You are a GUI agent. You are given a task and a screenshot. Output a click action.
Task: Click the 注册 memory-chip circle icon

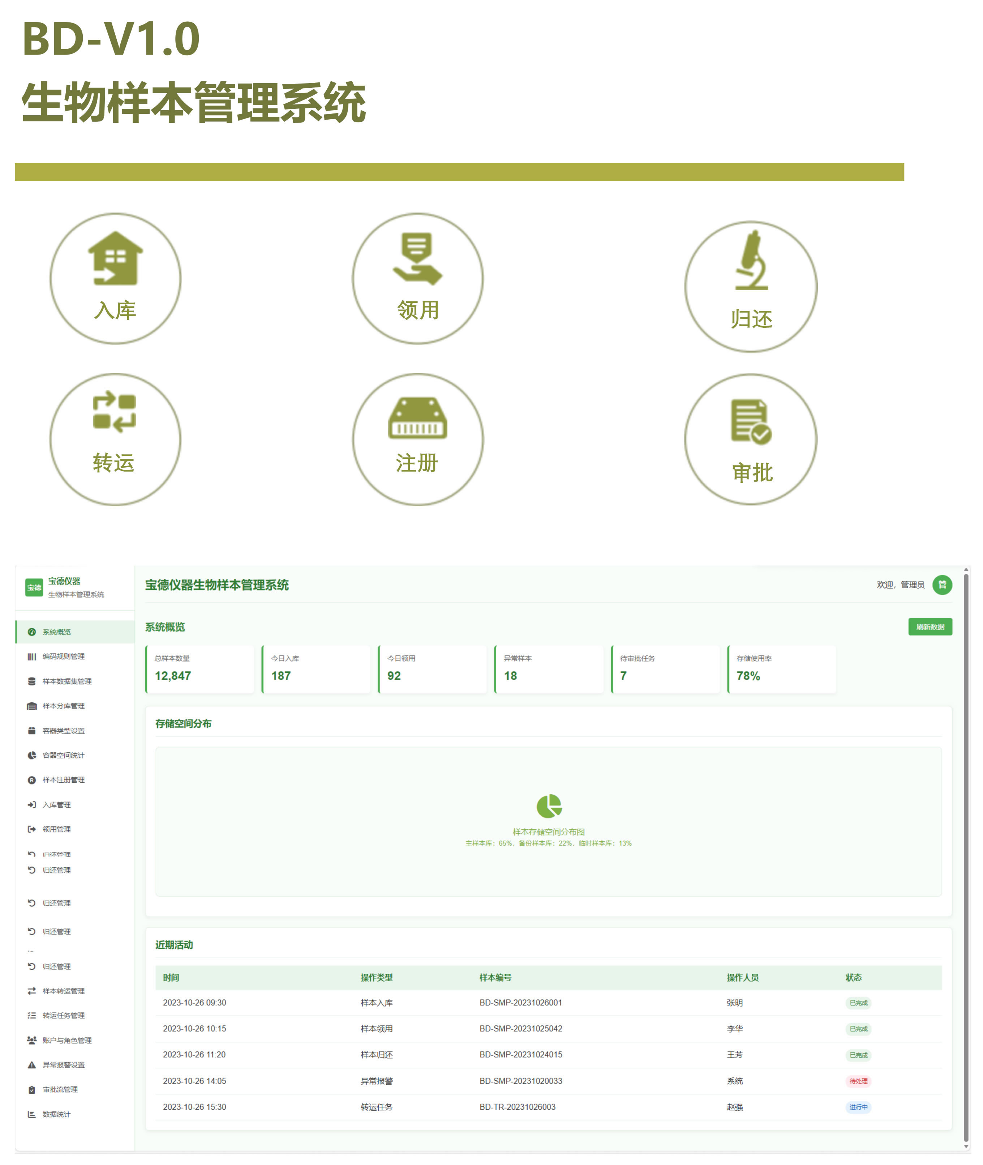click(417, 439)
